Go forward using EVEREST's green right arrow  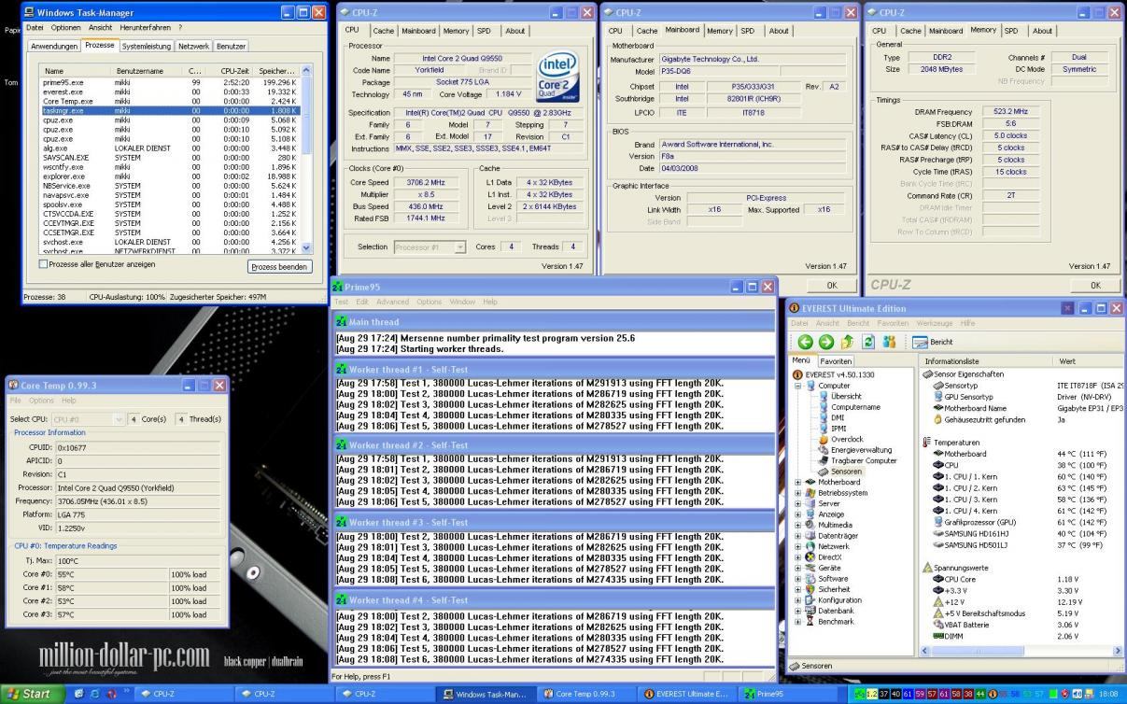pos(824,343)
